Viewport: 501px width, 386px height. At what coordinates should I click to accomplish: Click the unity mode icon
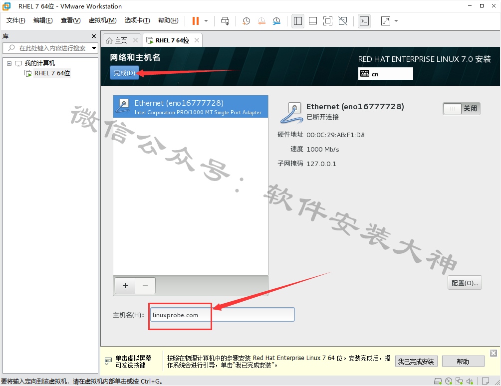point(343,21)
